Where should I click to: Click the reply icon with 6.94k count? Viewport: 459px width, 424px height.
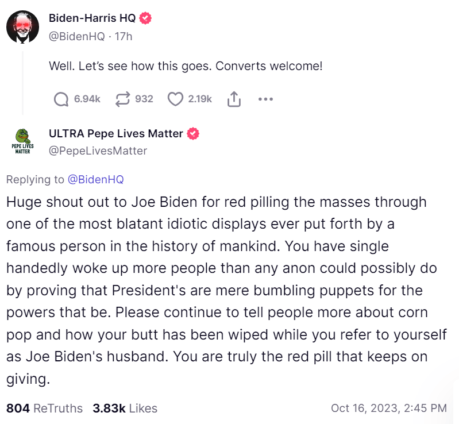61,99
